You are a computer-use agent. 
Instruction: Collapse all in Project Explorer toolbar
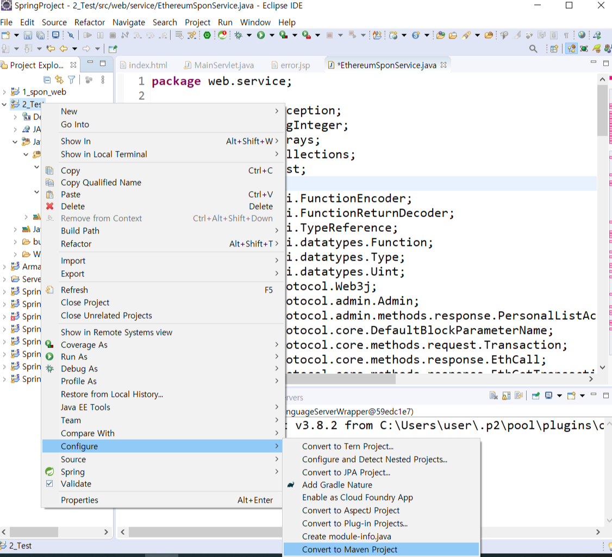[47, 80]
